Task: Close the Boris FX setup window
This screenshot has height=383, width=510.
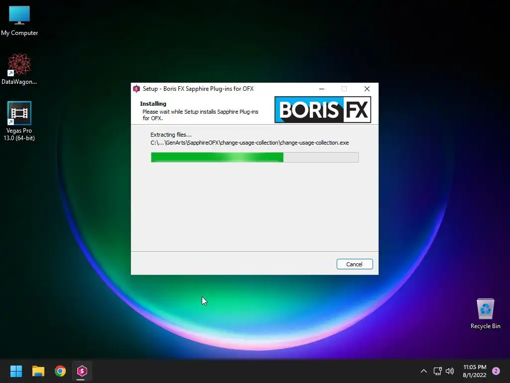Action: pos(367,89)
